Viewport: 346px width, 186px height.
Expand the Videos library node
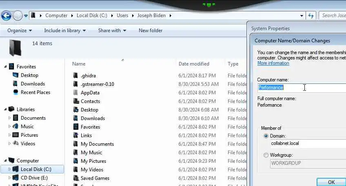pos(9,144)
